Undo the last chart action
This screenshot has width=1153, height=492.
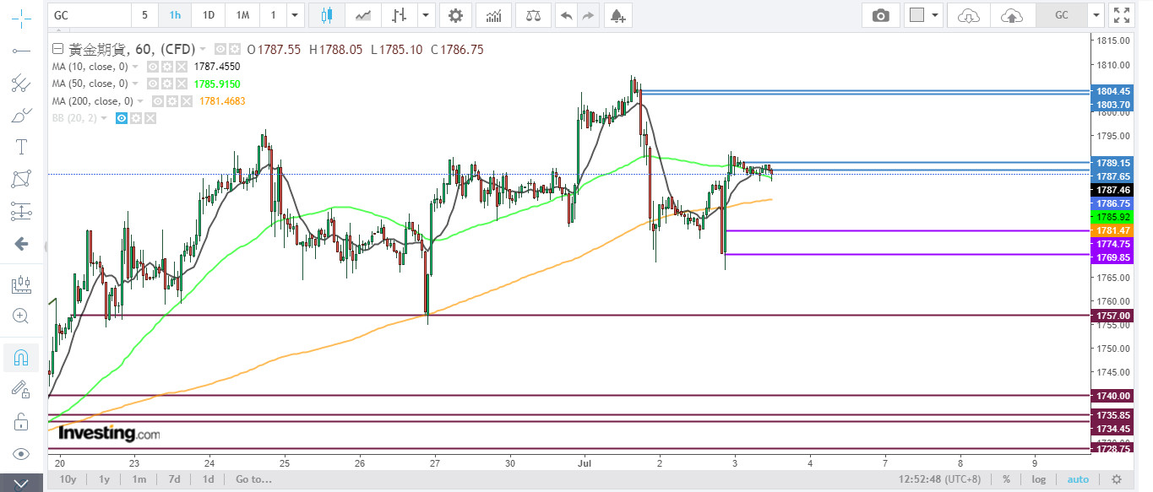pos(567,15)
